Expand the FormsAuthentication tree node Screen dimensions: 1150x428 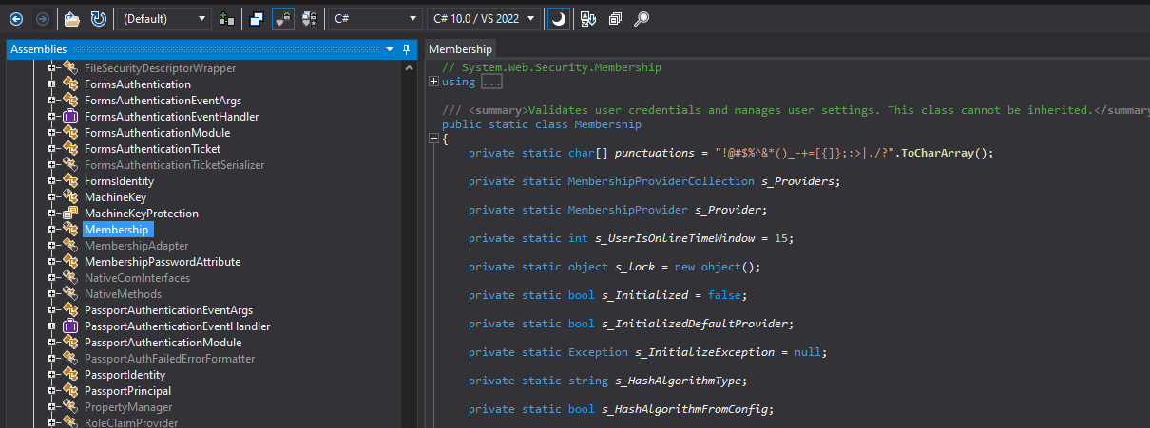pos(53,84)
